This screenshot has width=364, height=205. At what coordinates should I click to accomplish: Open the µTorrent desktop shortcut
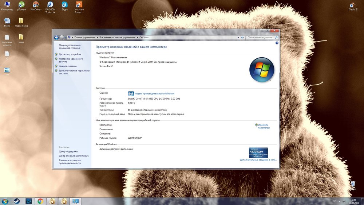21,6
